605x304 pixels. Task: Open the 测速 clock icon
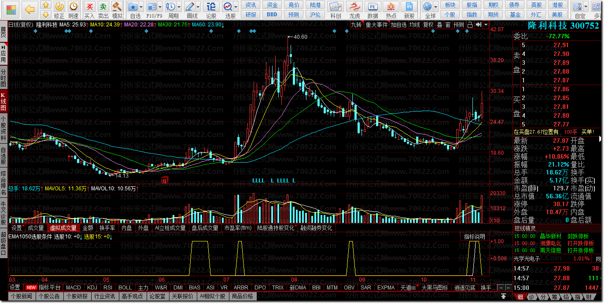(x=74, y=7)
